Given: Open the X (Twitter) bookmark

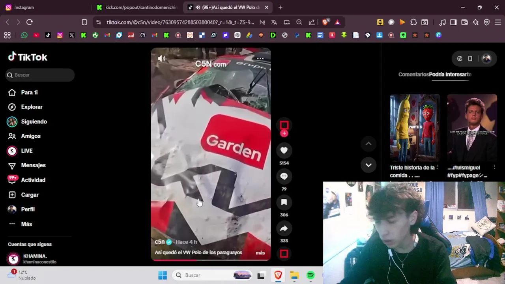Looking at the screenshot, I should pos(72,35).
